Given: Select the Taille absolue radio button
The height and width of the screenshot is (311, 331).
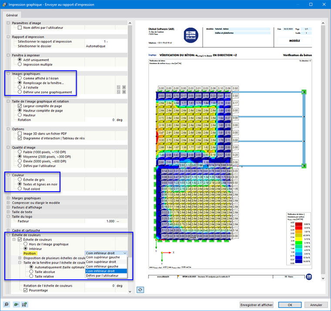Looking at the screenshot, I should coord(31,271).
